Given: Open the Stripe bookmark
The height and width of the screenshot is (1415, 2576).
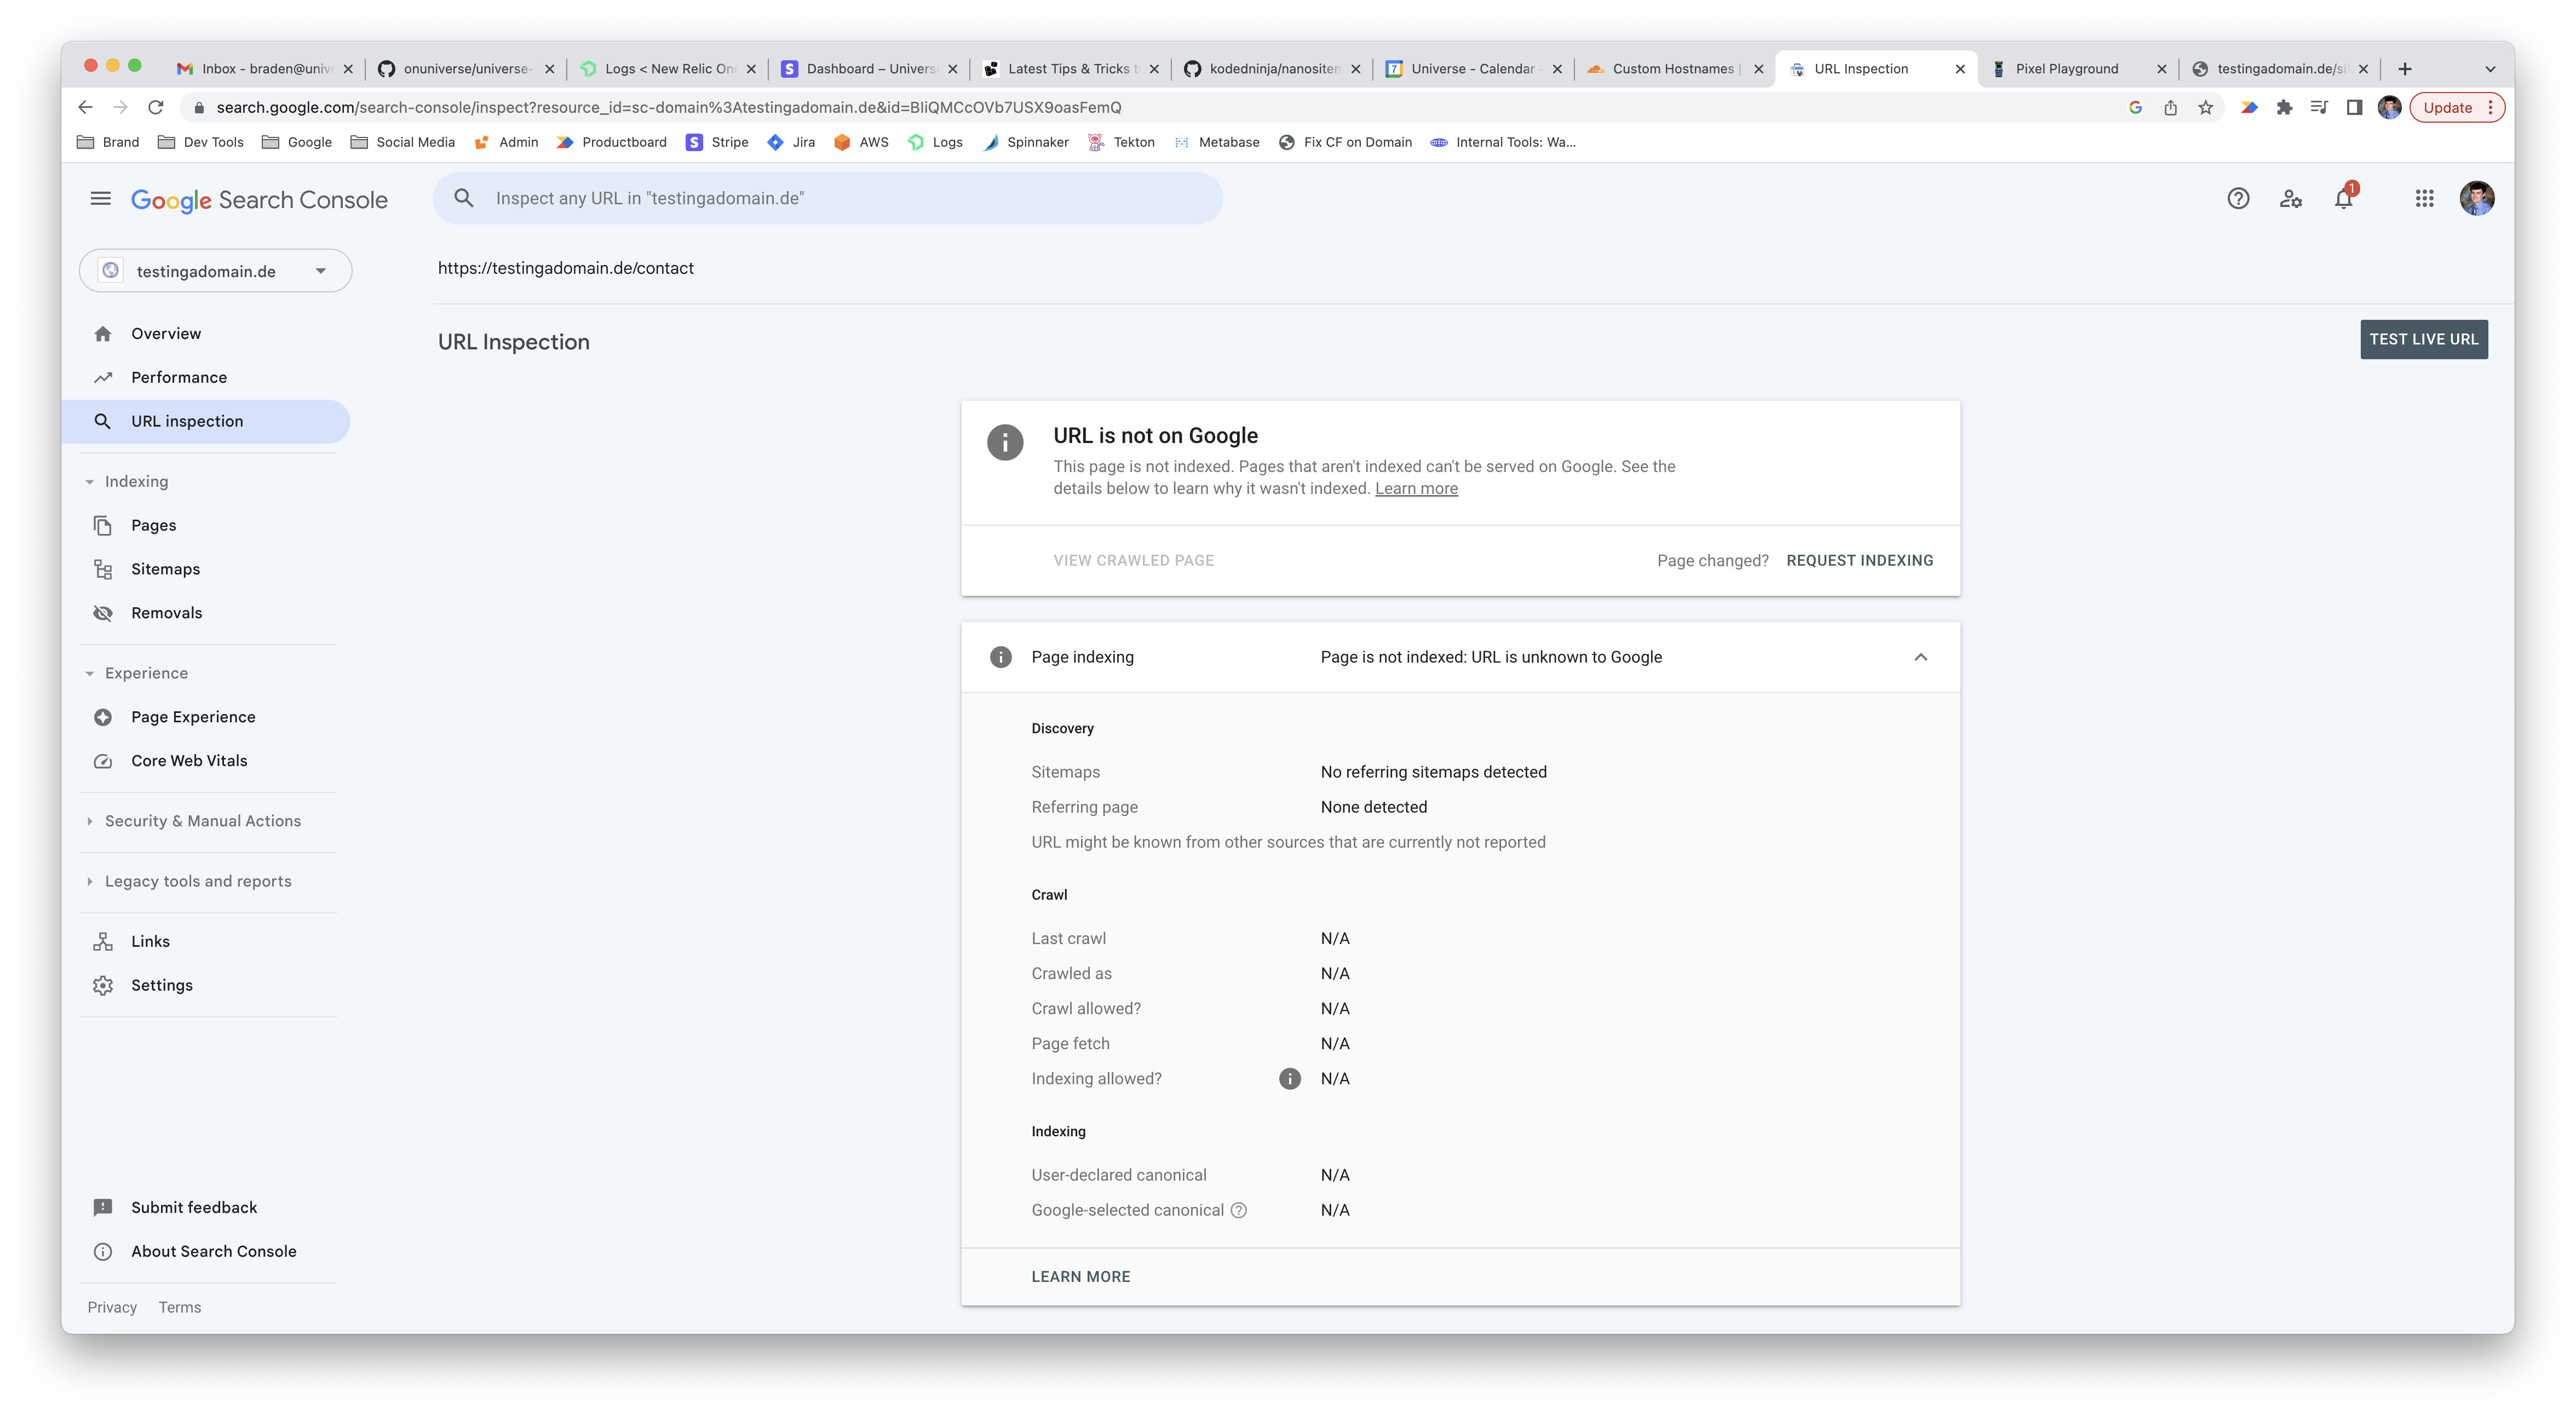Looking at the screenshot, I should click(x=718, y=143).
